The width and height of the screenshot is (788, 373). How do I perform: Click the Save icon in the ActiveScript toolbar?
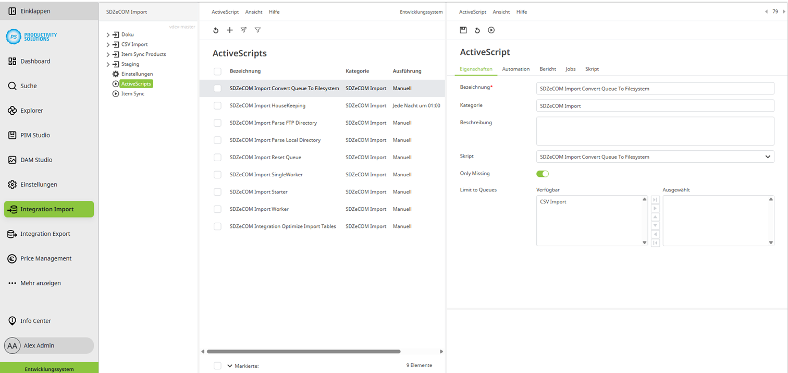coord(463,30)
